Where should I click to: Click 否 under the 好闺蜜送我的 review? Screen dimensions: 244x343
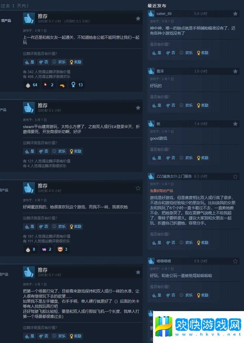pos(44,226)
